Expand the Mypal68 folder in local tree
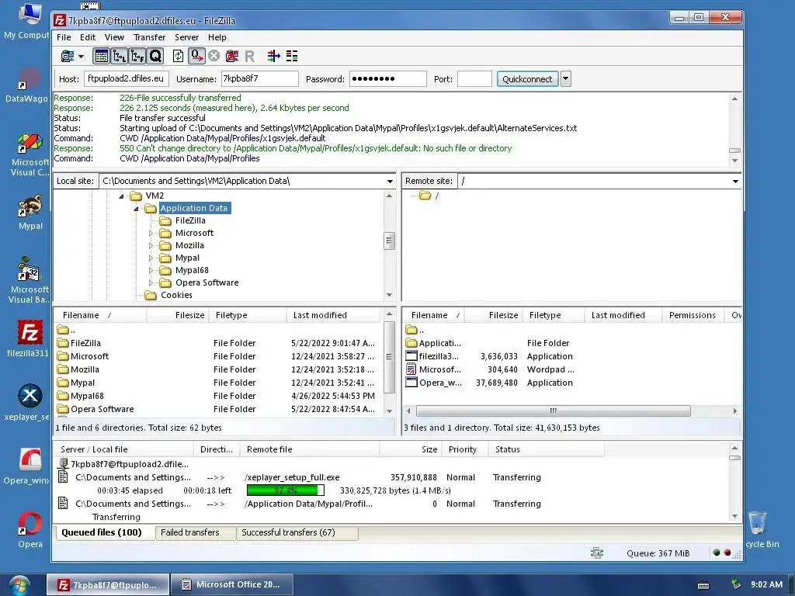795x596 pixels. click(151, 271)
